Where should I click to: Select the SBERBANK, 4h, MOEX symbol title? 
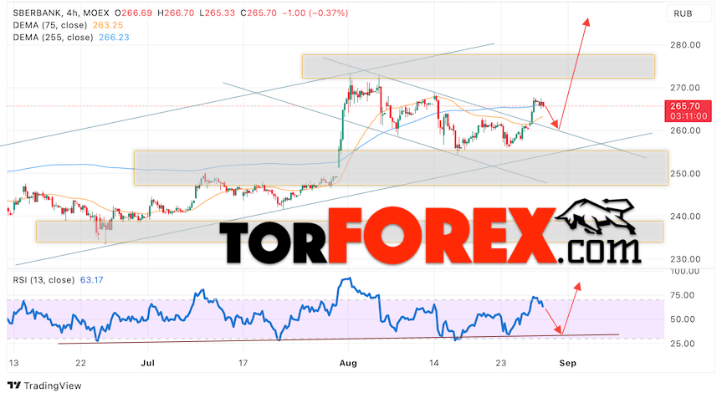pos(61,13)
